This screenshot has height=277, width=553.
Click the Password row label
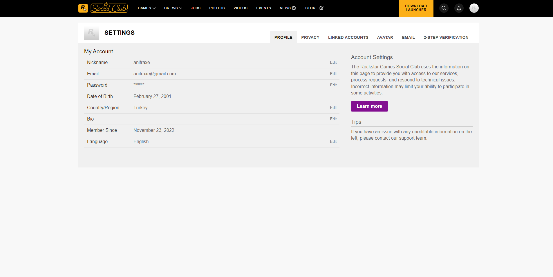tap(97, 85)
